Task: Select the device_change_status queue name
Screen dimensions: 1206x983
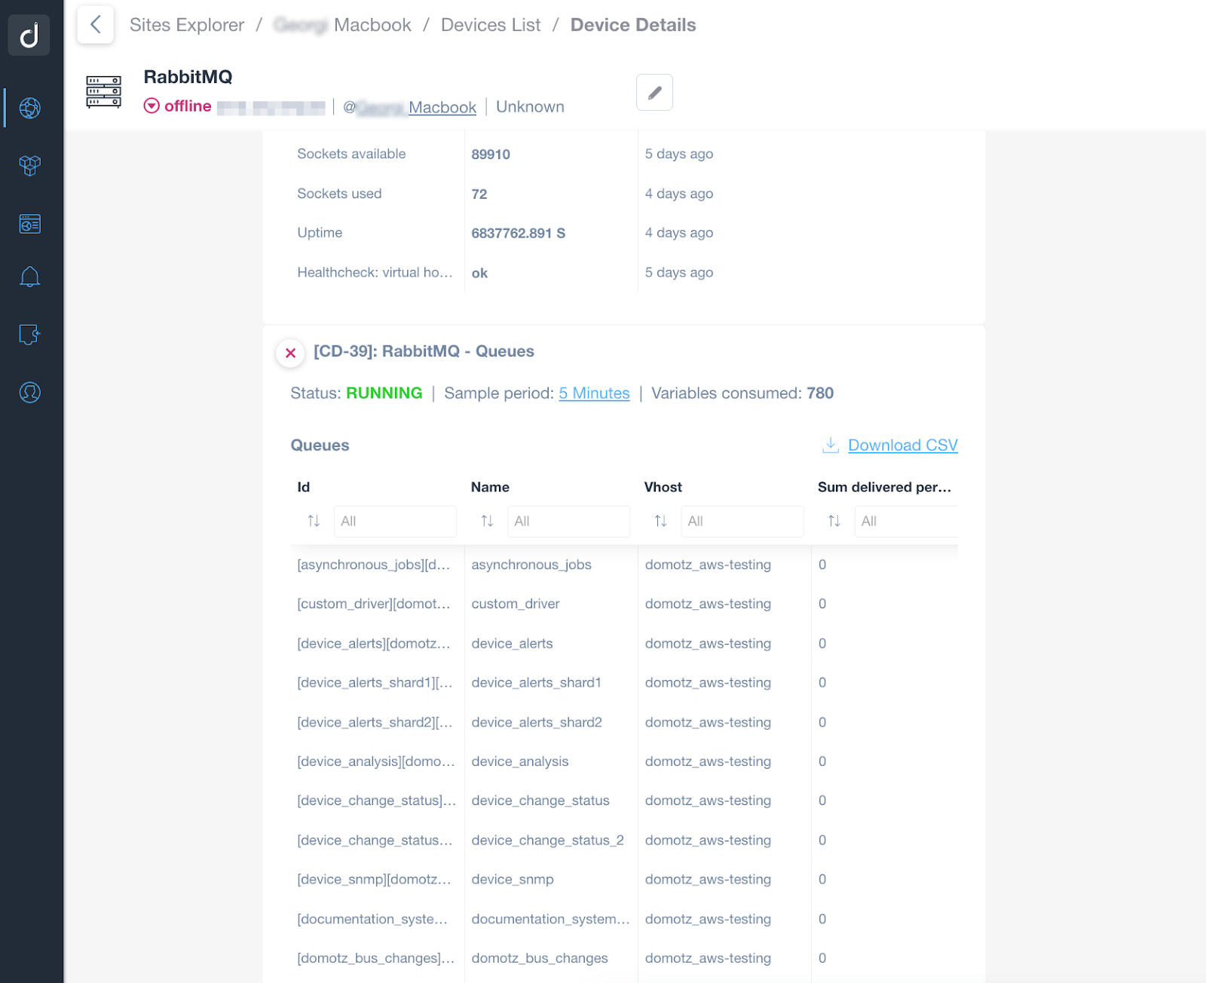Action: 540,801
